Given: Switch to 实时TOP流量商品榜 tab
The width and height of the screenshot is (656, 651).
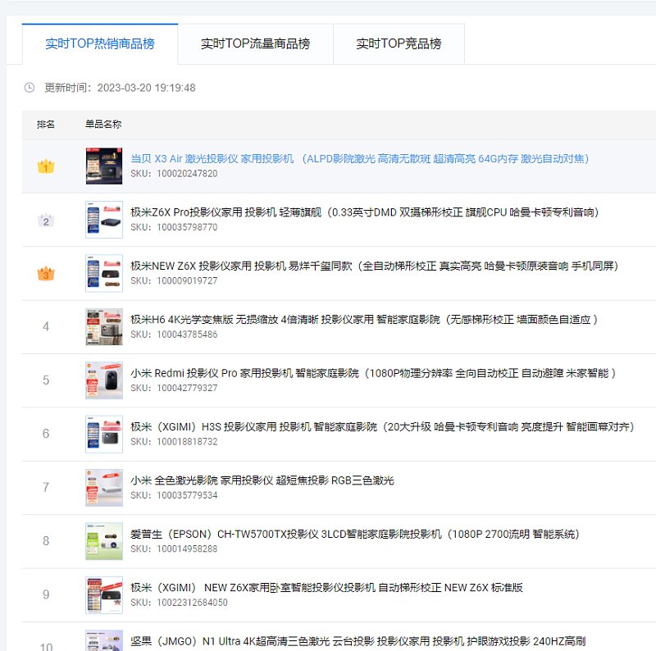Looking at the screenshot, I should 255,43.
